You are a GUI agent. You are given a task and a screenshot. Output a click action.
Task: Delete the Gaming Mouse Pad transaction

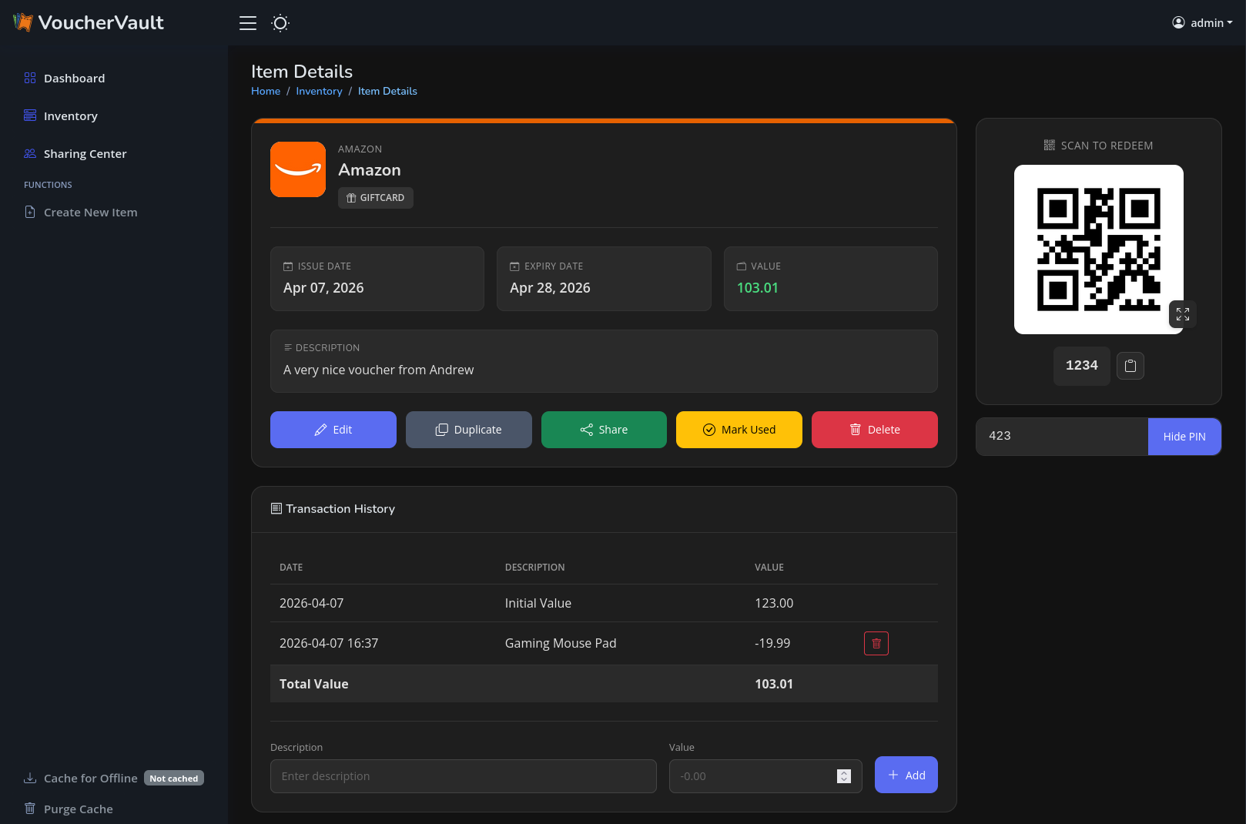point(876,644)
